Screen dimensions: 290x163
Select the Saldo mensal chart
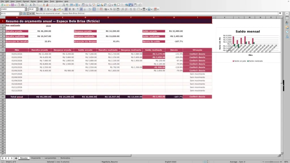[248, 45]
